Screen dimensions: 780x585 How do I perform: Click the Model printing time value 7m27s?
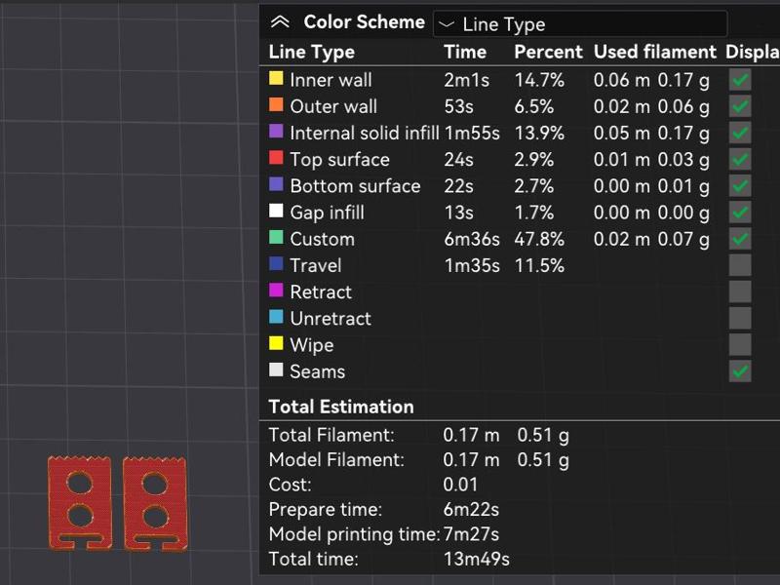[471, 534]
